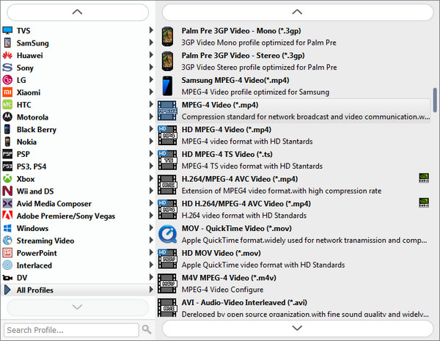Click the Motorola logo icon

tap(7, 117)
